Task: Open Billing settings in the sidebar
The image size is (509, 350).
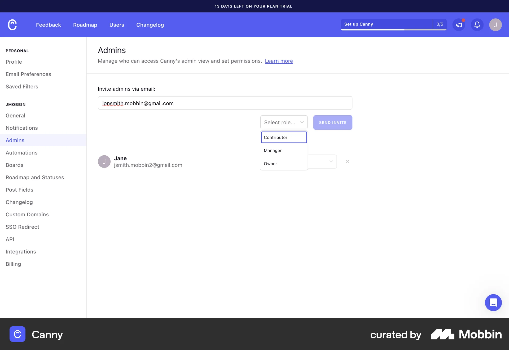Action: click(x=13, y=264)
